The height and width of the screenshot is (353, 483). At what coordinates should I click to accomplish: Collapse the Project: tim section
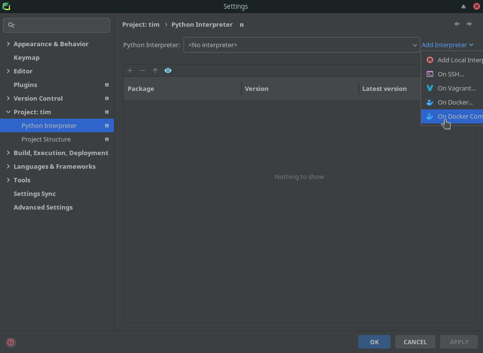pyautogui.click(x=8, y=112)
